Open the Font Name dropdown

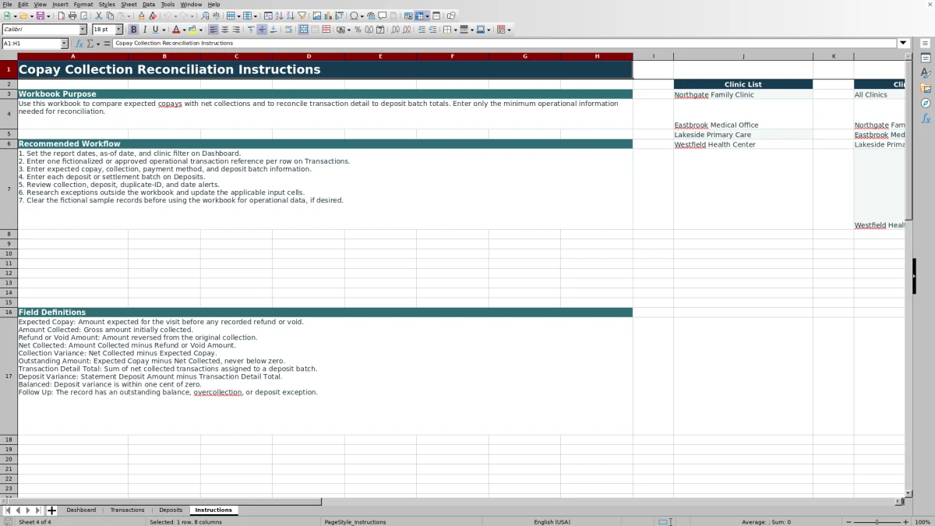[x=83, y=30]
